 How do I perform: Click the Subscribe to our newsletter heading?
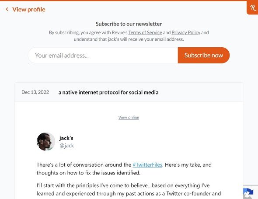pos(129,24)
